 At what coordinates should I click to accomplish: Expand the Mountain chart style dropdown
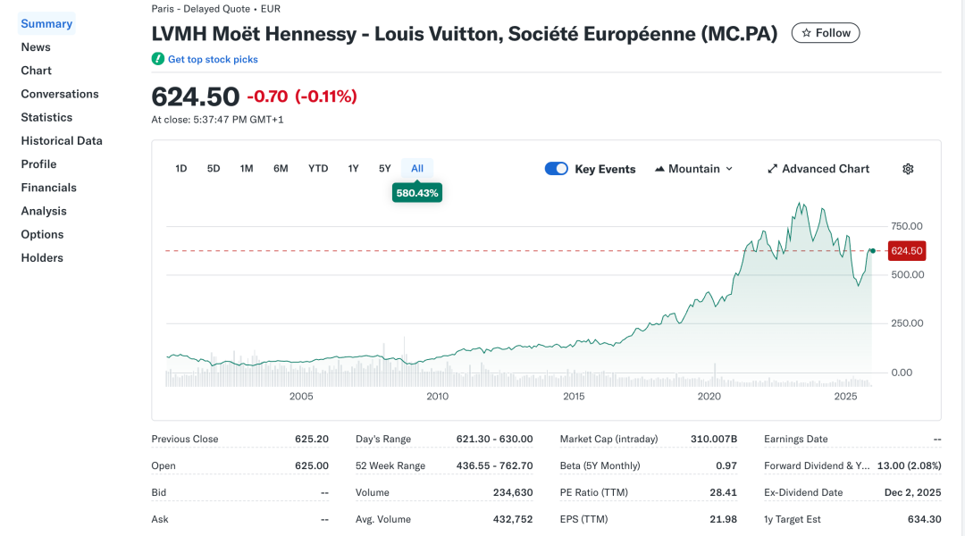click(729, 169)
